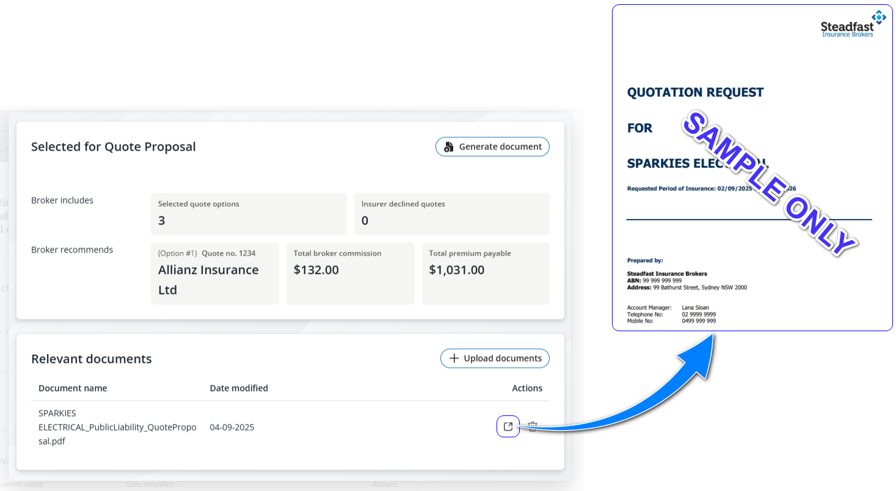Click the Account Manager Lana Sloan line
The height and width of the screenshot is (491, 896).
coord(668,307)
